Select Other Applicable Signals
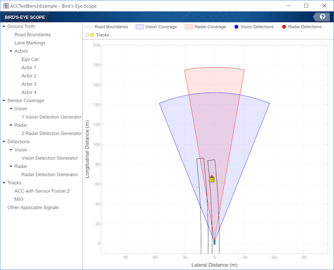 (33, 207)
